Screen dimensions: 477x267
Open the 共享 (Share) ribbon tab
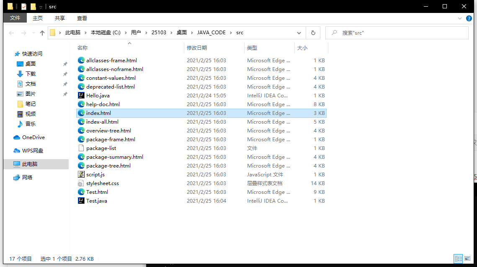point(60,18)
